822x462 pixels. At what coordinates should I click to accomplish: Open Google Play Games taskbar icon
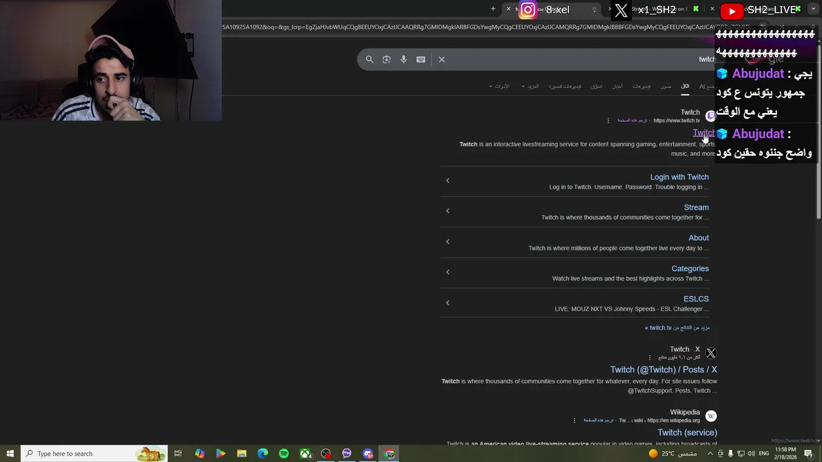(220, 454)
